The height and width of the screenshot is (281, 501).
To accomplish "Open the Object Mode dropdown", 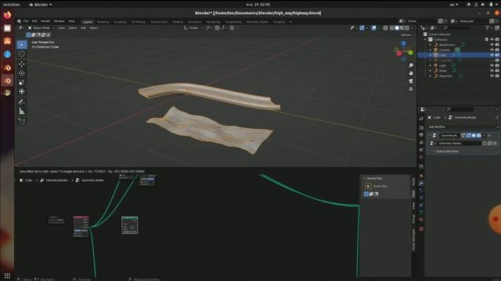I will [x=41, y=28].
